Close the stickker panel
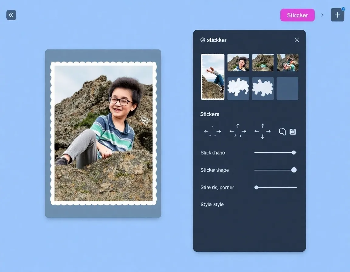The image size is (350, 272). (x=297, y=40)
